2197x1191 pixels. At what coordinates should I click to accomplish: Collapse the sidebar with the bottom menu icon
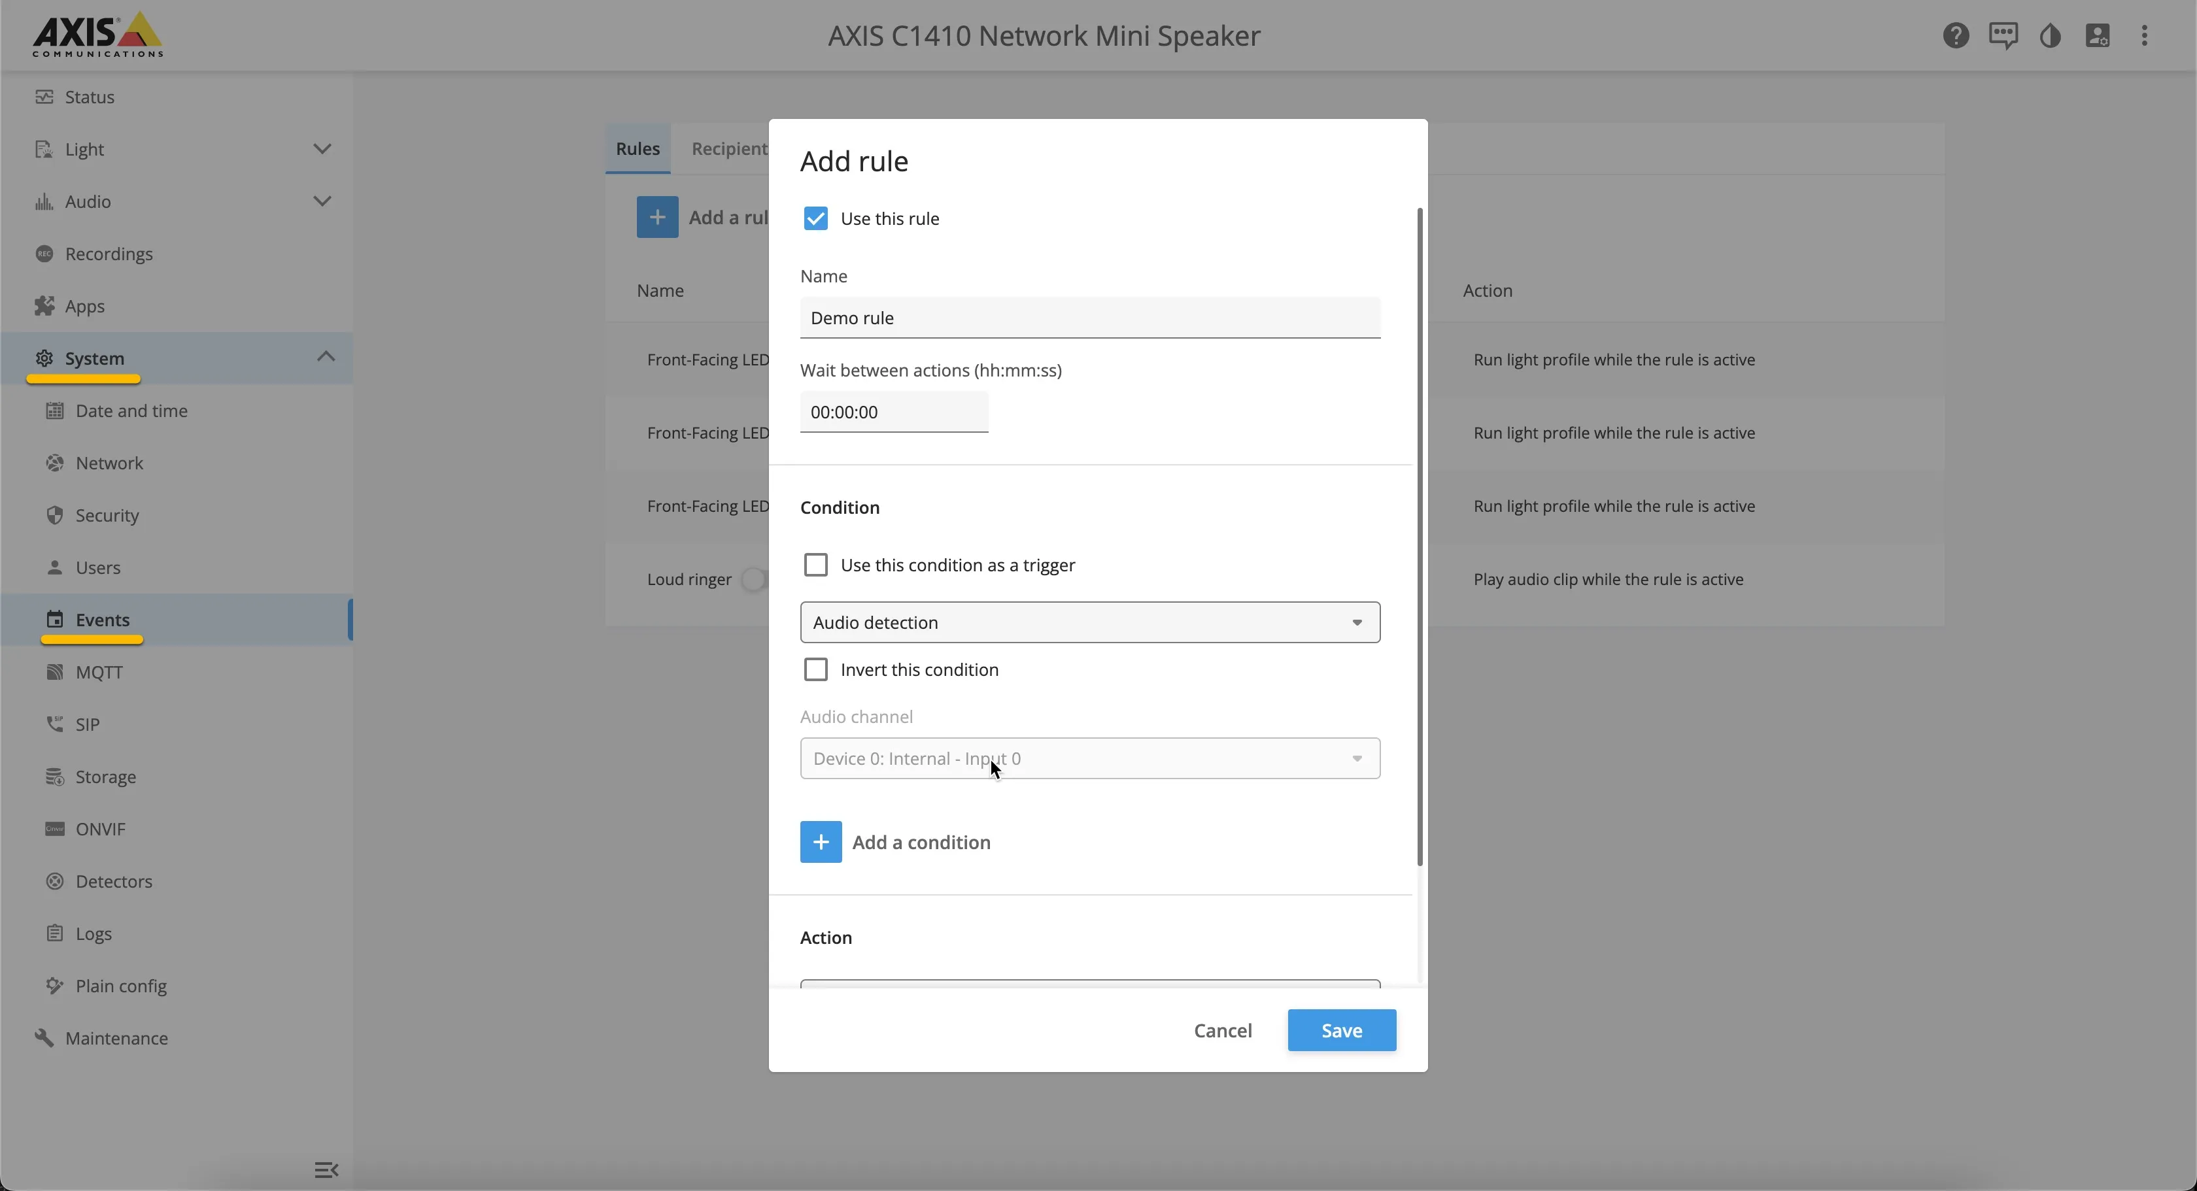(x=326, y=1169)
